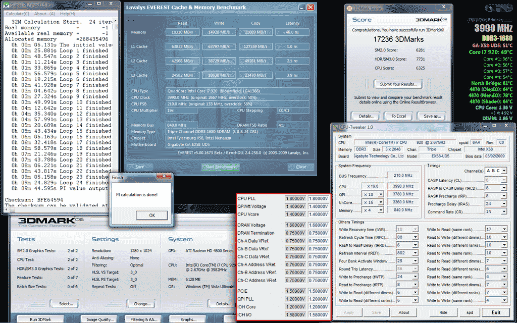Open the Calculate(C) menu in Super PI
Screen dimensions: 517x323
[x=18, y=14]
